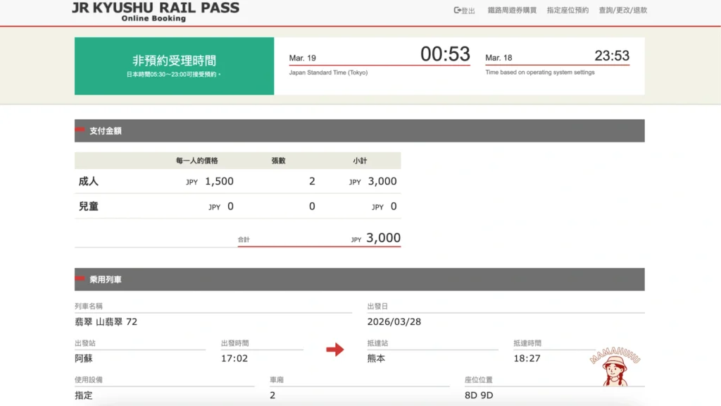Select the 兒童 row label
Image resolution: width=721 pixels, height=406 pixels.
(x=88, y=207)
